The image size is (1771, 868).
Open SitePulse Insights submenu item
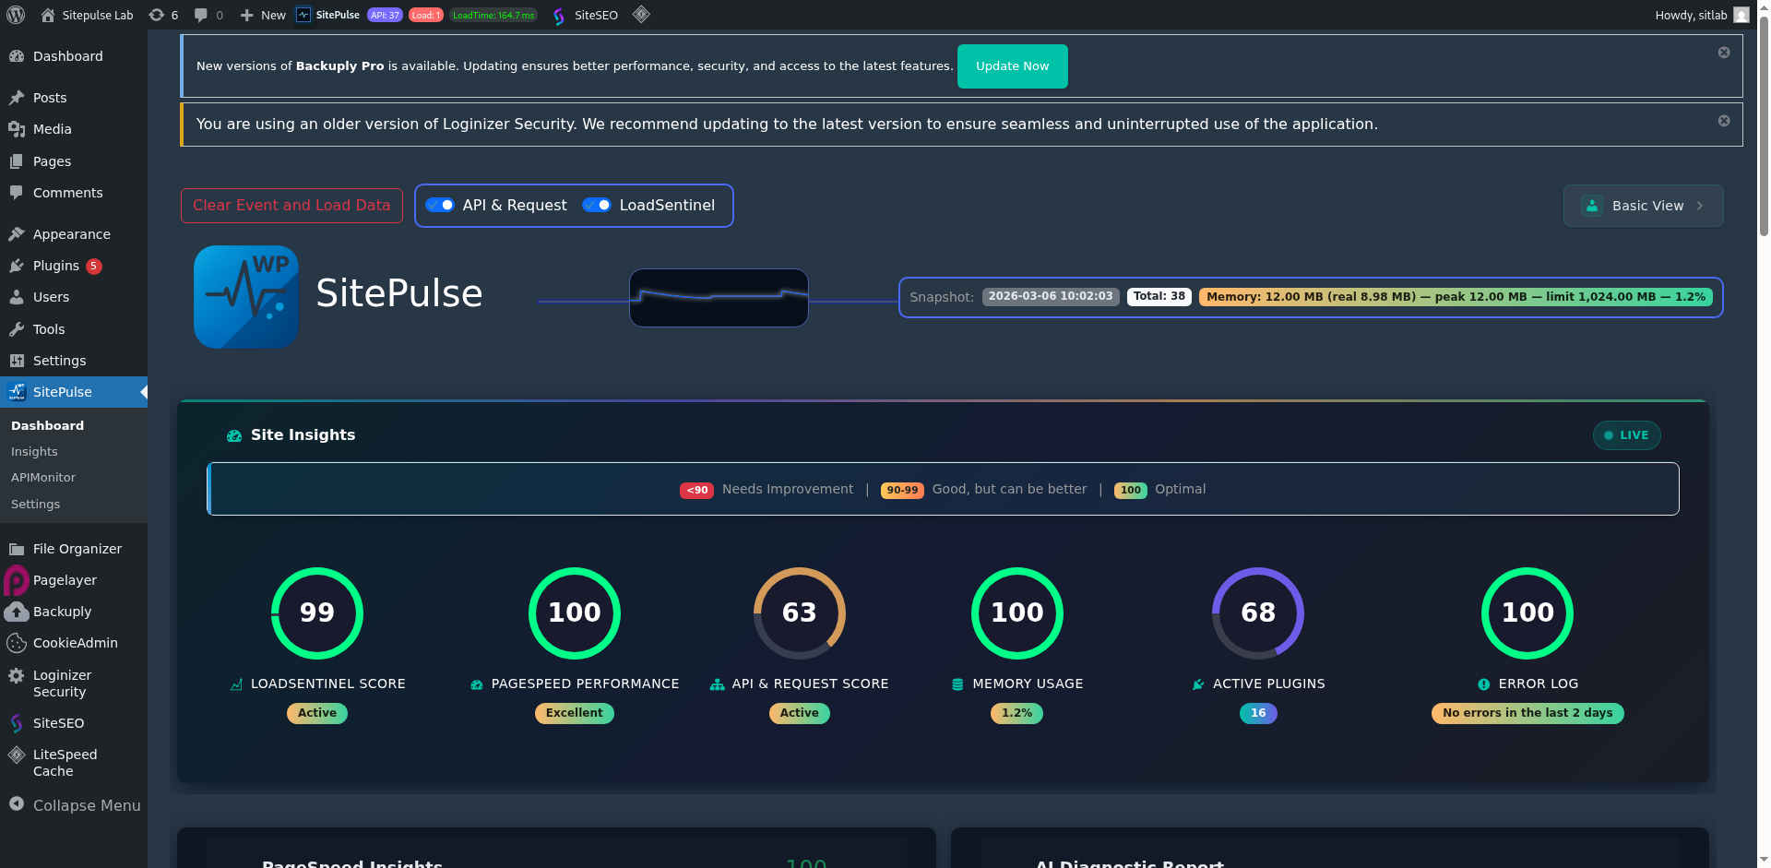coord(34,451)
